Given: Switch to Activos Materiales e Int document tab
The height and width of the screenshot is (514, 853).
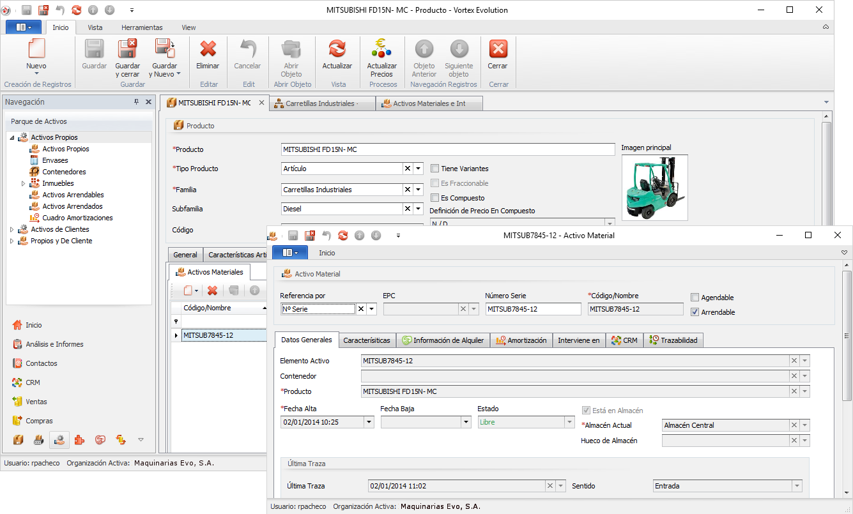Looking at the screenshot, I should point(429,103).
